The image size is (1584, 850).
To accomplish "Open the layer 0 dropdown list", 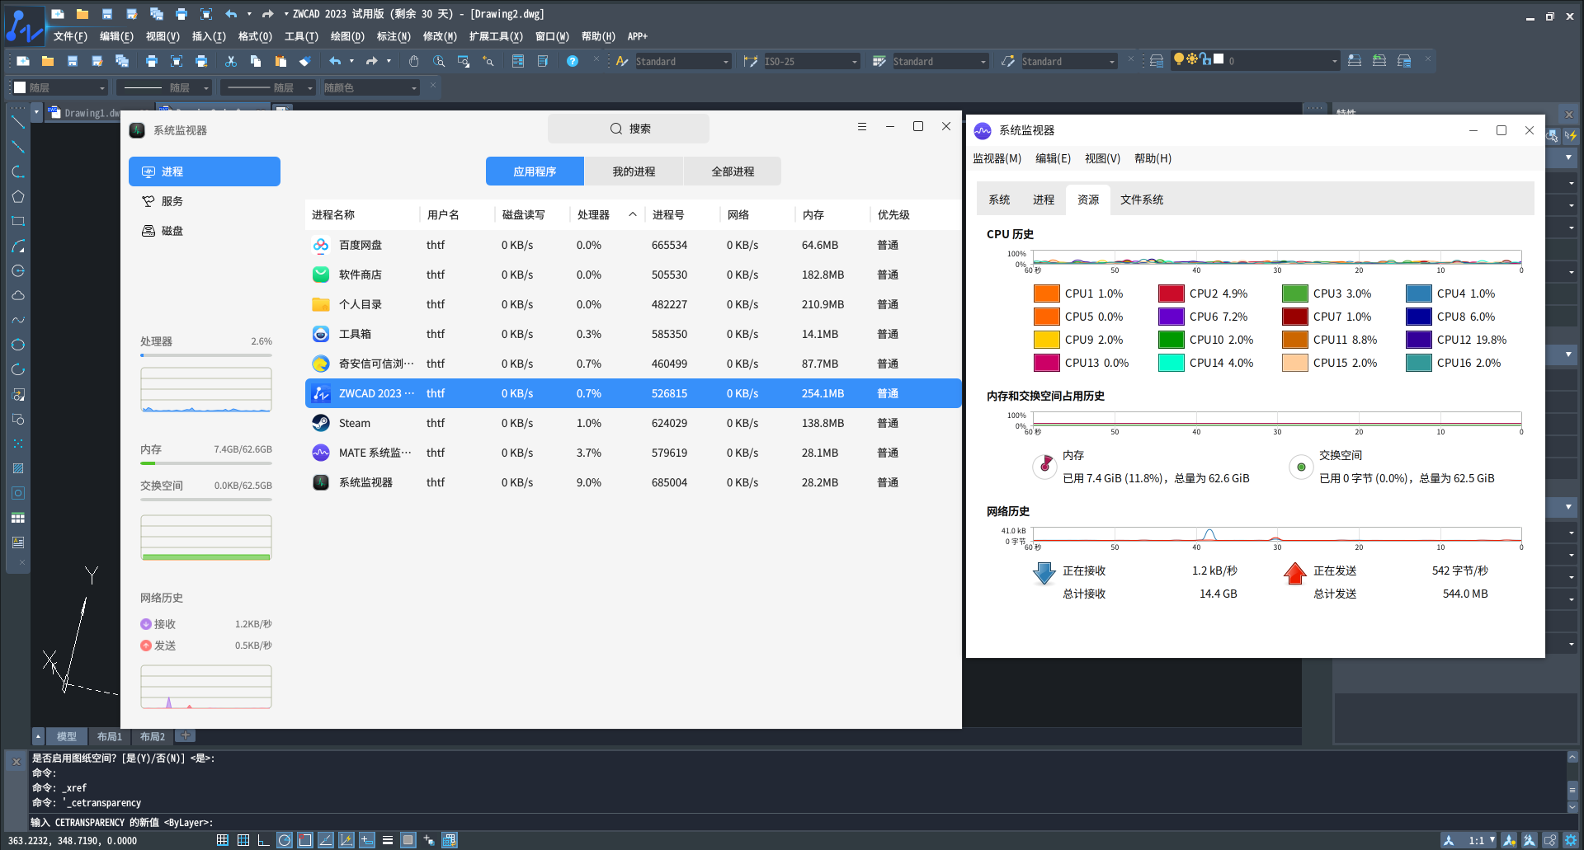I will [x=1334, y=62].
